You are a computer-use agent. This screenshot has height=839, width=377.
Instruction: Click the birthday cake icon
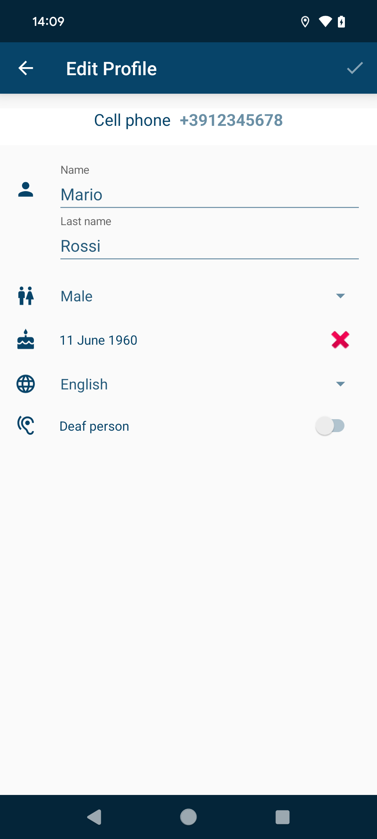coord(25,339)
